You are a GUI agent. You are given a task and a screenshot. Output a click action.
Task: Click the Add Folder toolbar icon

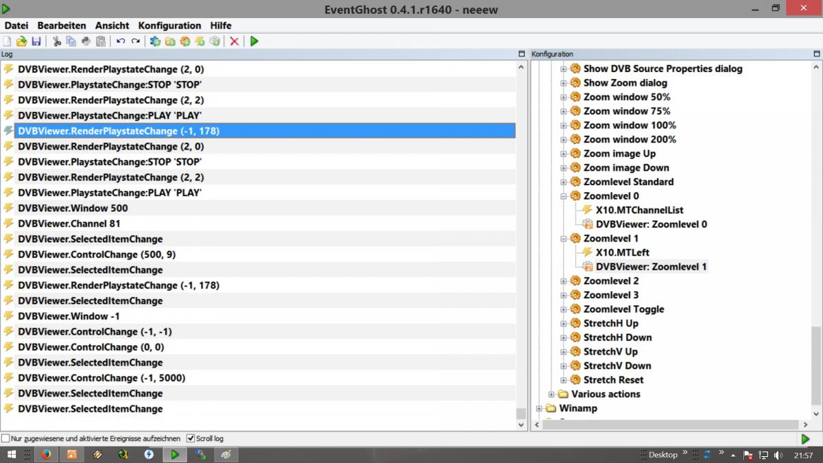click(x=169, y=41)
